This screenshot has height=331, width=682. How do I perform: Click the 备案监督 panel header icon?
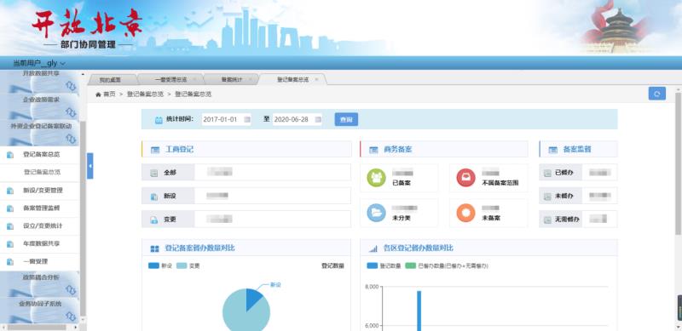552,150
